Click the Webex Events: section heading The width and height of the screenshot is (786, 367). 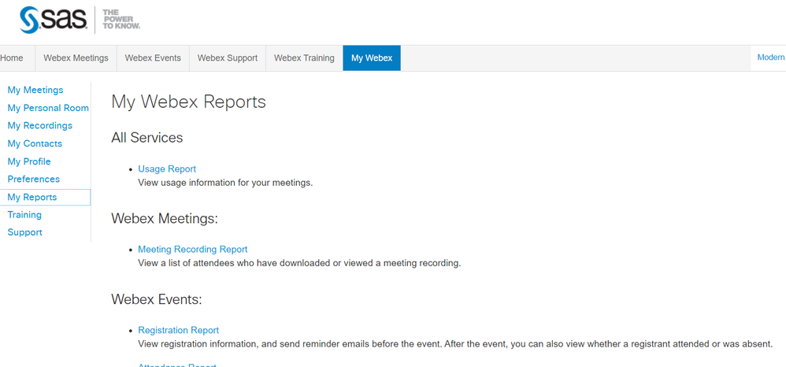(157, 299)
